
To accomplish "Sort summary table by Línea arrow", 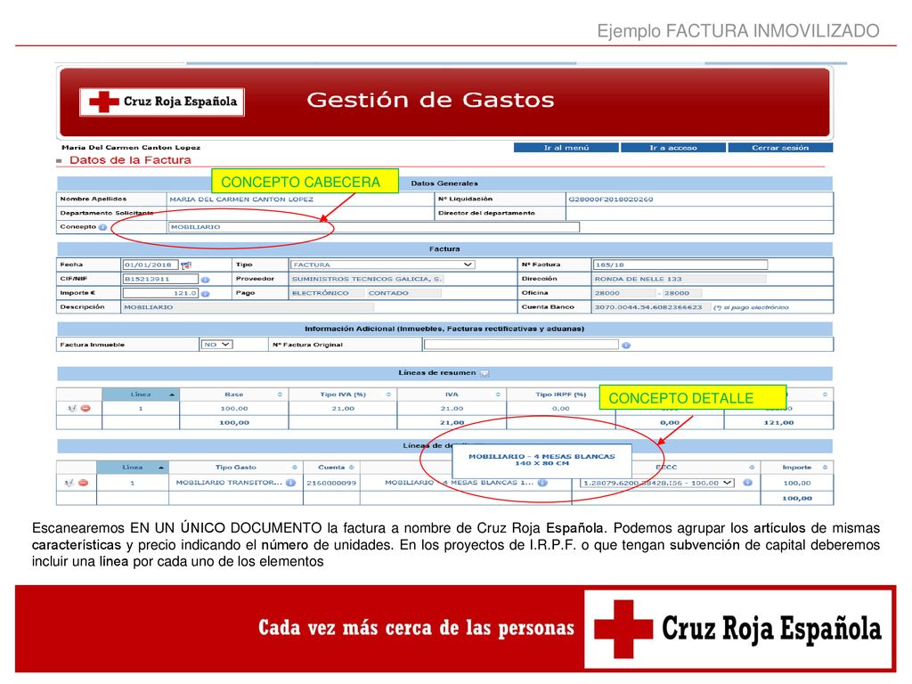I will pos(172,395).
